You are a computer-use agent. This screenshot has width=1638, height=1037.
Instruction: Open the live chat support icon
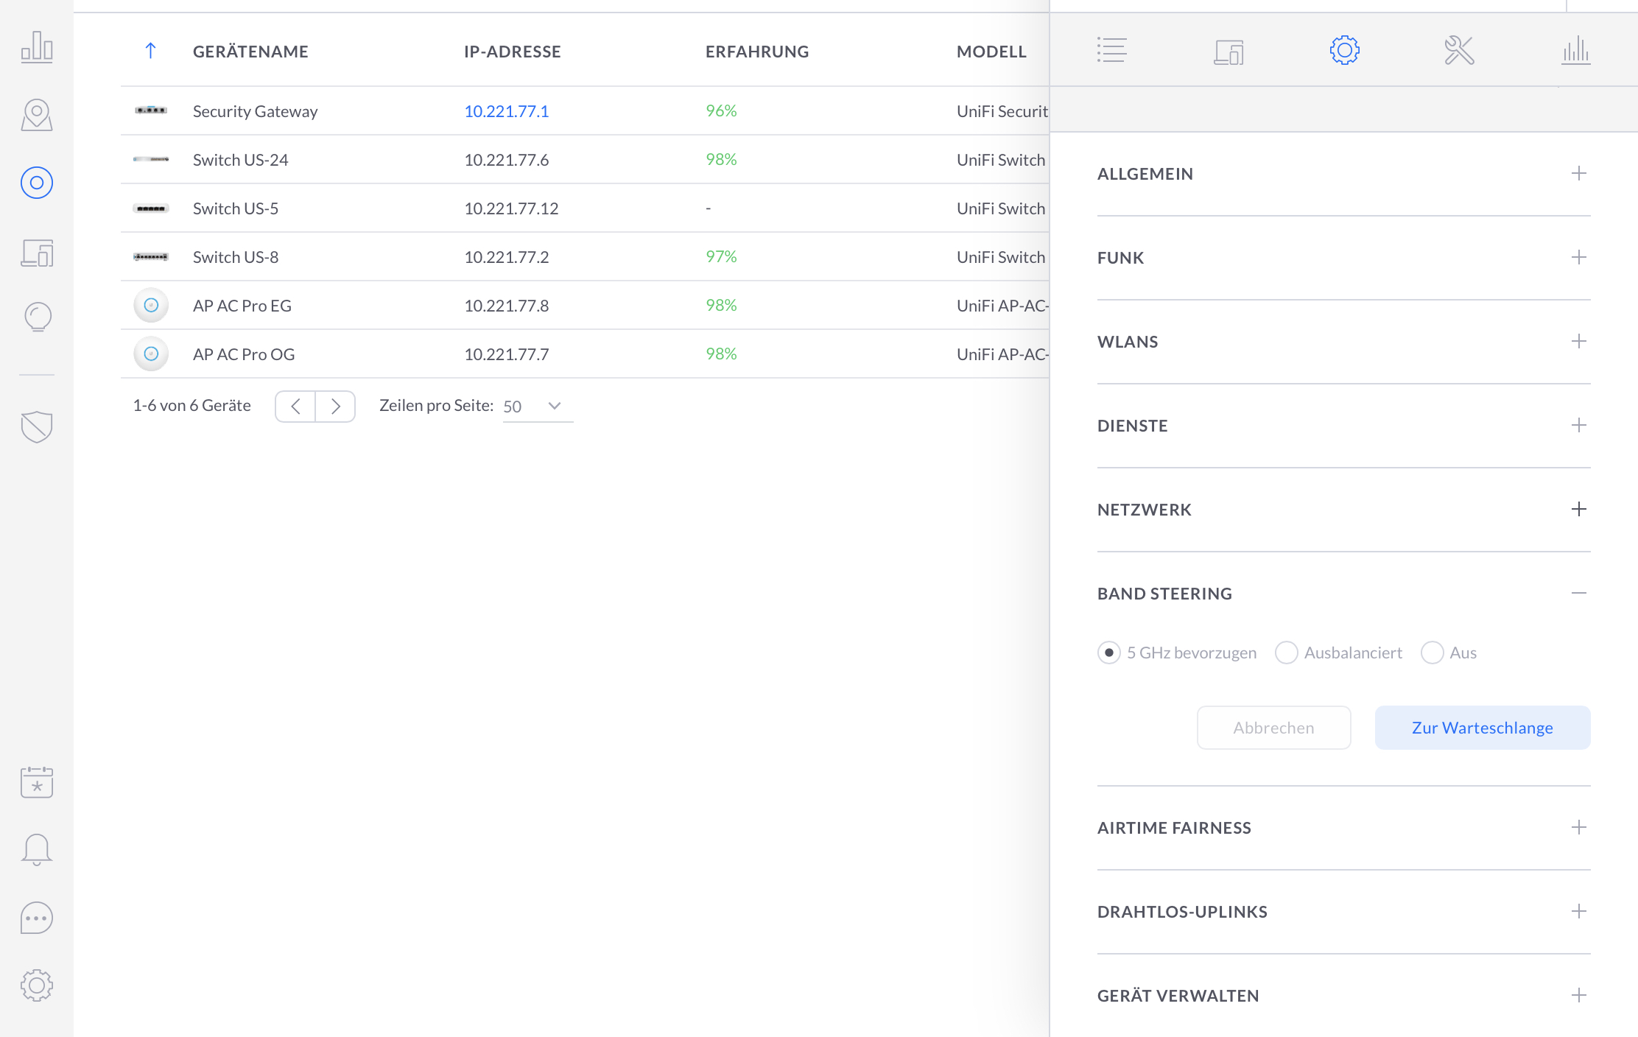[x=37, y=918]
